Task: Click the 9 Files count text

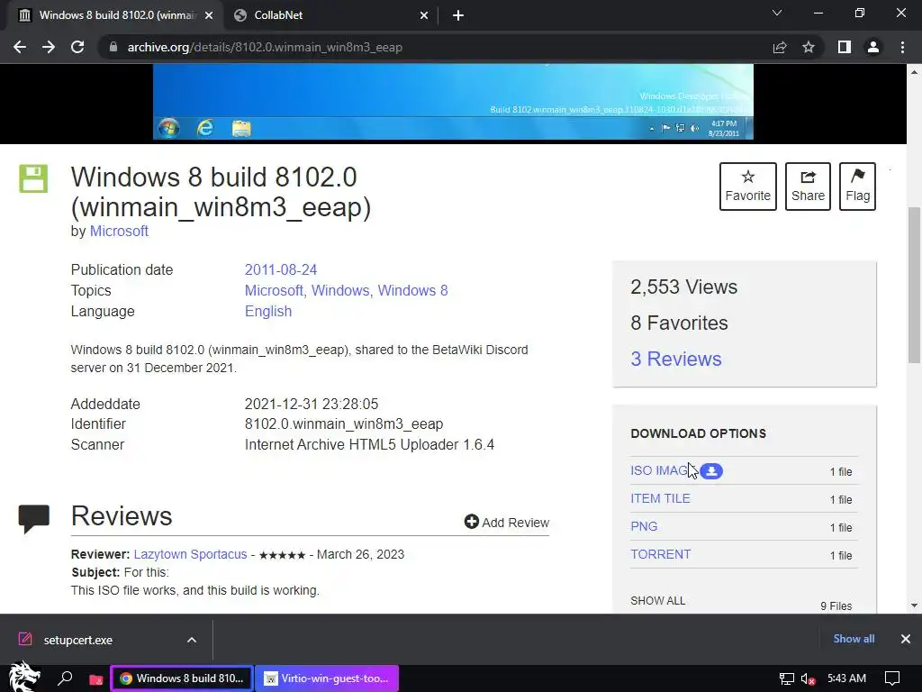Action: [836, 606]
